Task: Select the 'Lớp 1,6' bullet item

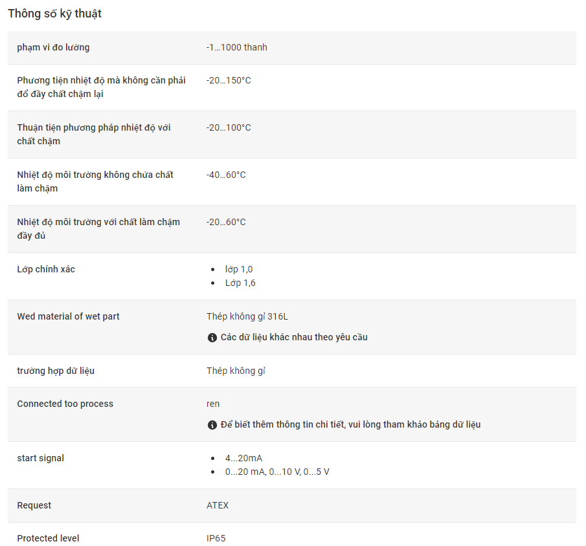Action: [240, 283]
